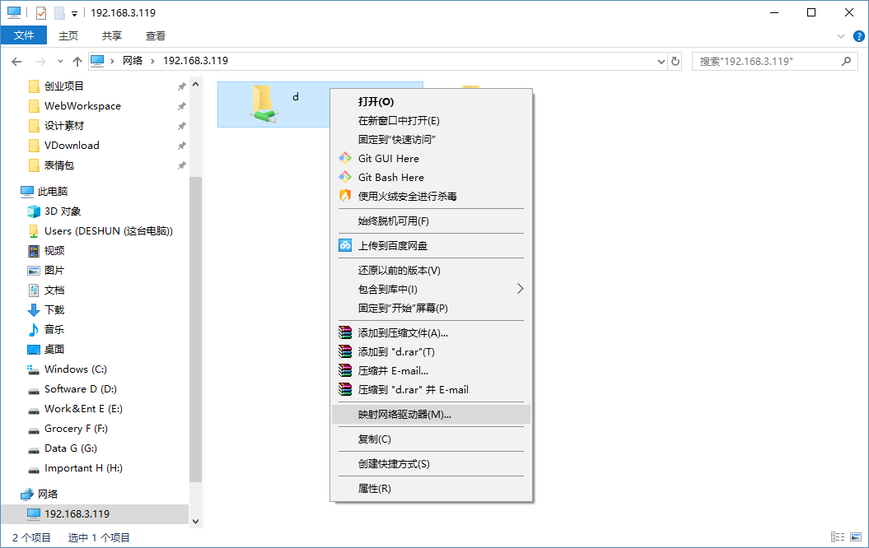Image resolution: width=869 pixels, height=548 pixels.
Task: Click the computer icon in address bar
Action: click(x=97, y=61)
